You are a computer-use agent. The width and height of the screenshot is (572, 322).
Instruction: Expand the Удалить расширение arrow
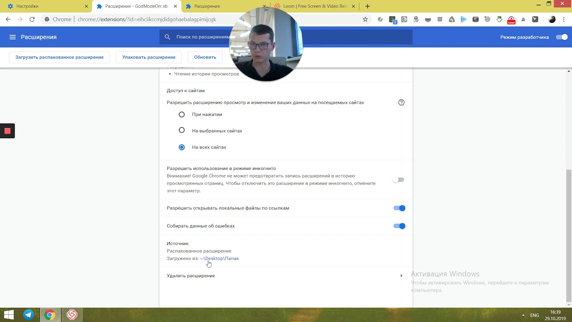[401, 275]
